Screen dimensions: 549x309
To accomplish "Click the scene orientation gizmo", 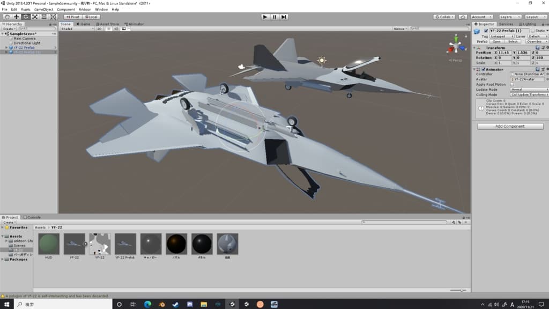I will [x=456, y=46].
